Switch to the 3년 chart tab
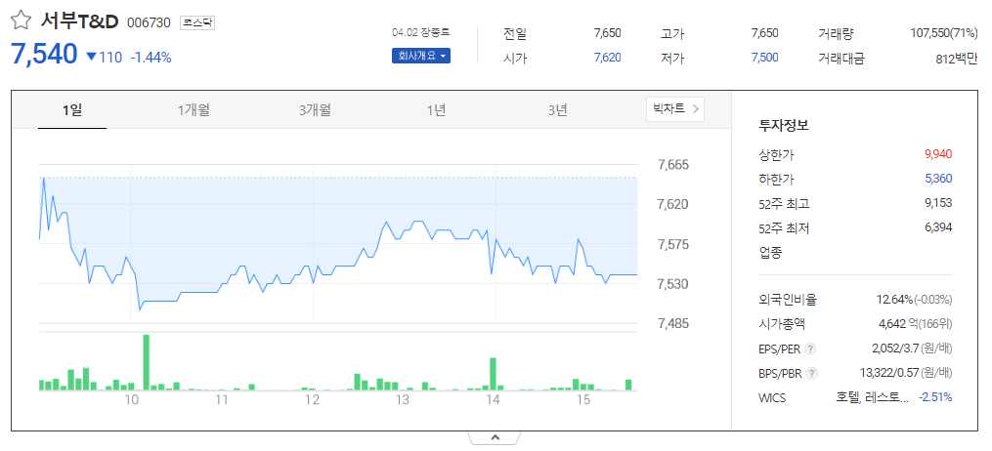 (x=558, y=110)
